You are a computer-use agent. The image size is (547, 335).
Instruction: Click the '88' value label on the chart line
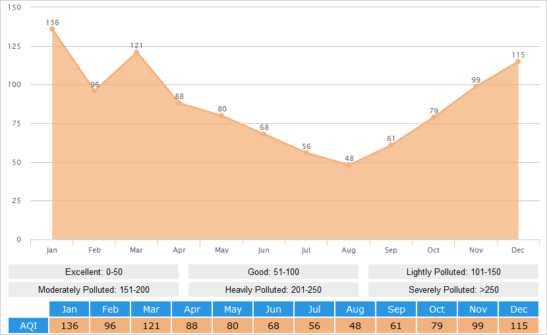[179, 96]
